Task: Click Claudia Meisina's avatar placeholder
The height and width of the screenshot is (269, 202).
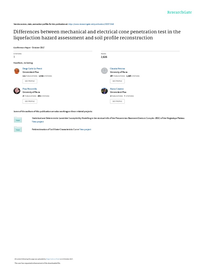Action: tap(104, 71)
